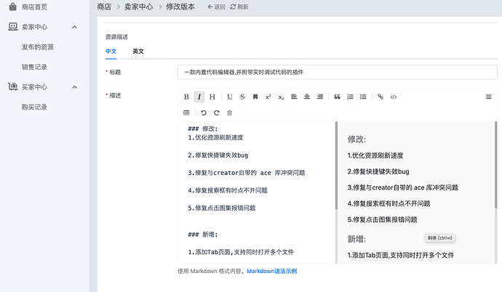Align text left
This screenshot has width=502, height=292.
click(x=294, y=97)
